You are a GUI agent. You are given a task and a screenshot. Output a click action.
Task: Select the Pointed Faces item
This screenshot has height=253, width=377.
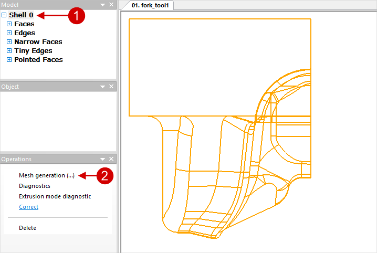point(38,60)
